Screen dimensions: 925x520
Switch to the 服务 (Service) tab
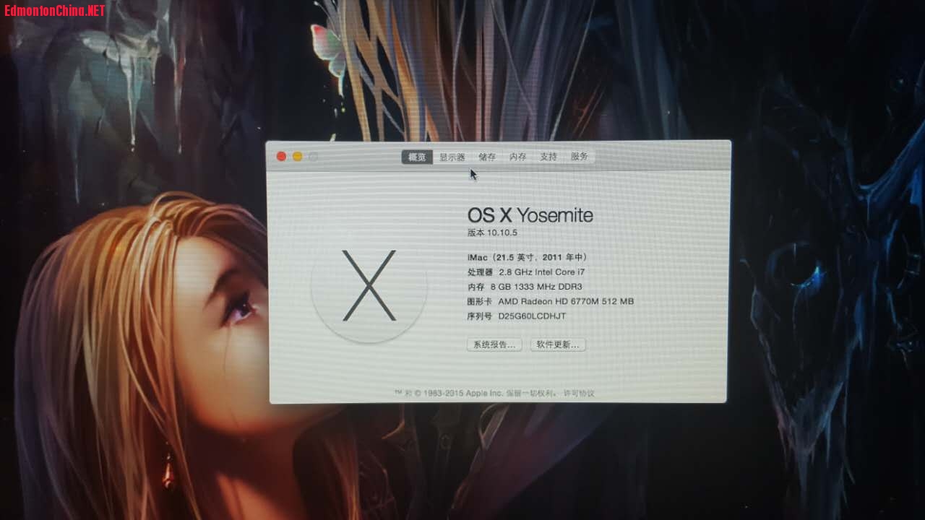579,157
